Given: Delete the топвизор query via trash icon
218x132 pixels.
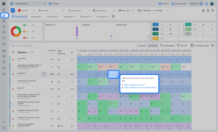Looking at the screenshot, I should point(45,73).
